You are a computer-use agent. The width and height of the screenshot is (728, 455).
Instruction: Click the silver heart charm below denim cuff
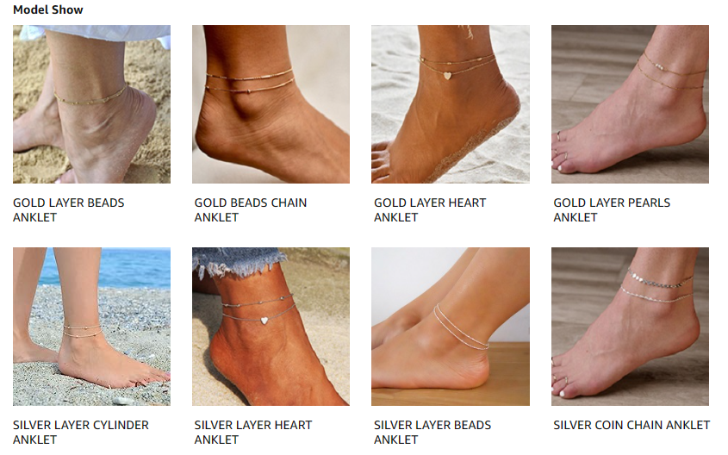coord(264,321)
